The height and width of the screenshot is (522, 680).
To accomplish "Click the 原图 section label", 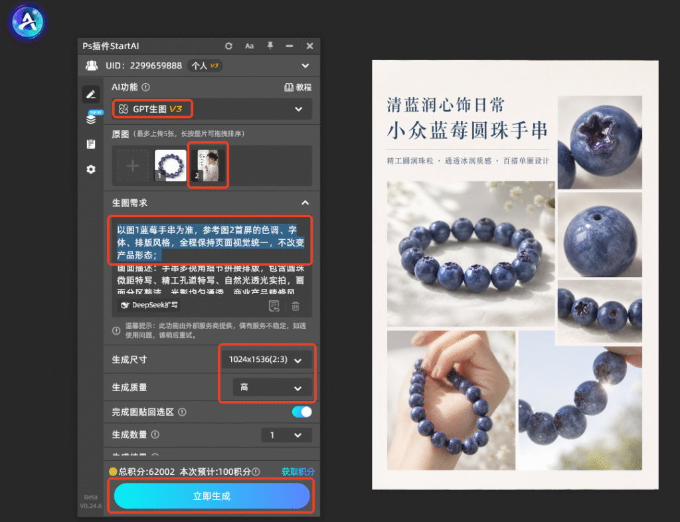I will pyautogui.click(x=120, y=134).
